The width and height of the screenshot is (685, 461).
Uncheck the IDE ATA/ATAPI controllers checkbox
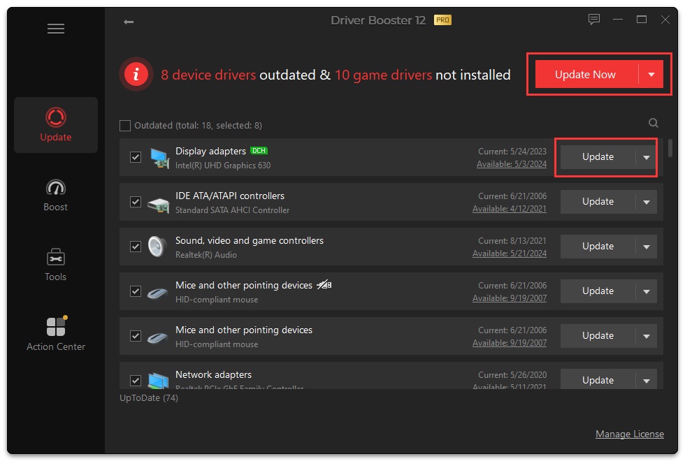(x=136, y=202)
